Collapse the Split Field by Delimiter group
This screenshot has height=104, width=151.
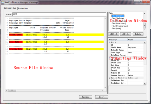tap(110, 78)
